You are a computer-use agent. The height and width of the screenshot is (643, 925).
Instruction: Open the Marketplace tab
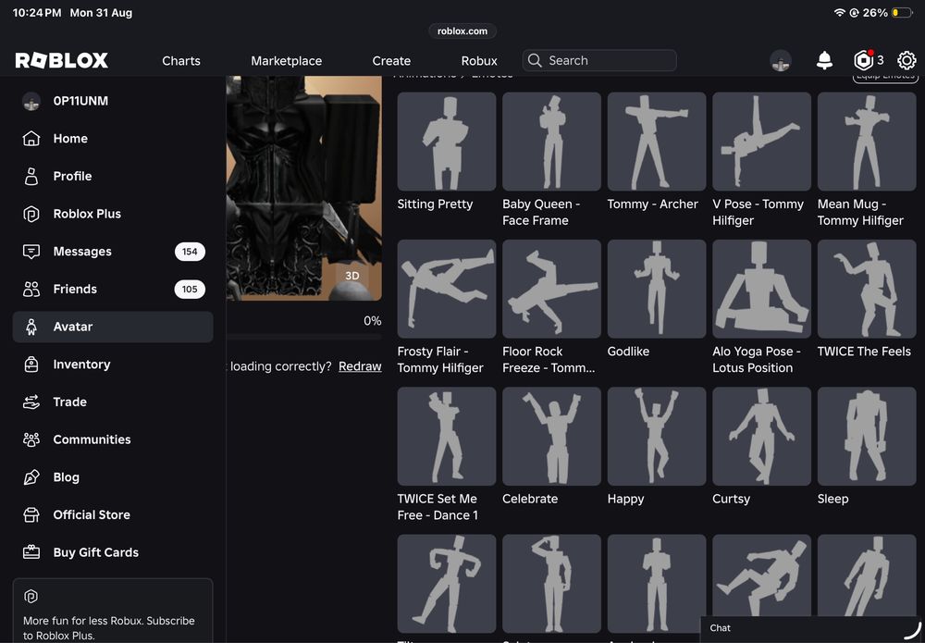[286, 61]
